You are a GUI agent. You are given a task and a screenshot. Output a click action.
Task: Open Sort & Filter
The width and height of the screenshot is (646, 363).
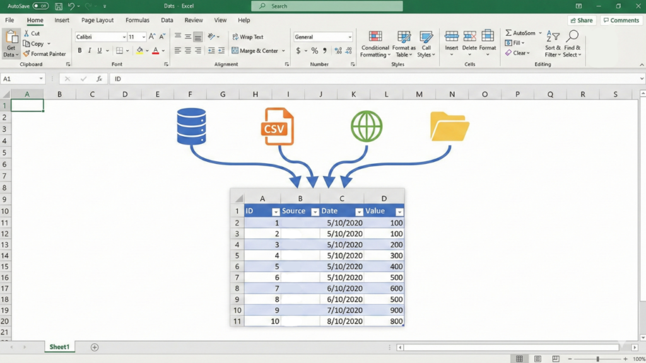553,44
